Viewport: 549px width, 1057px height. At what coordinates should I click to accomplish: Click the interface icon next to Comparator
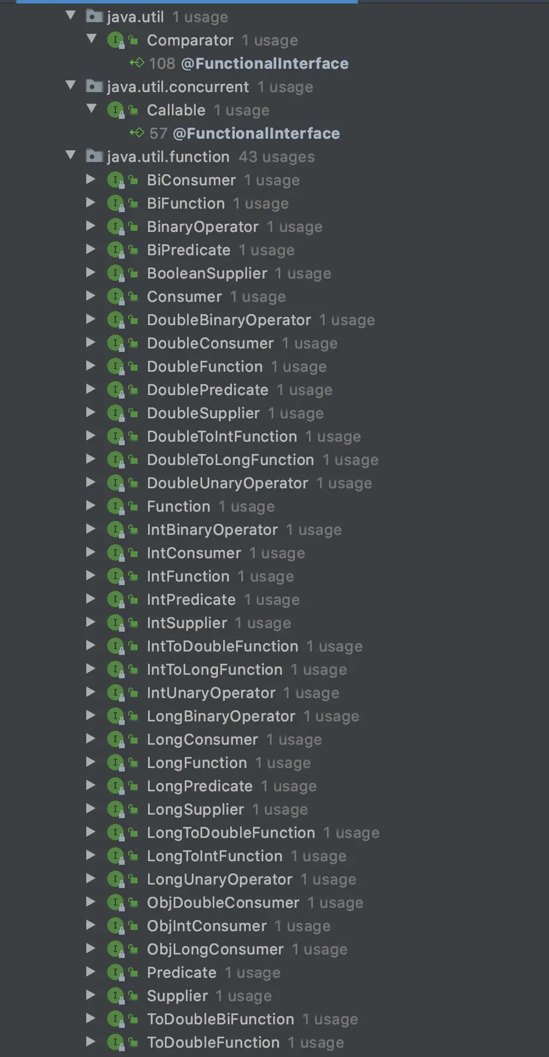[116, 40]
